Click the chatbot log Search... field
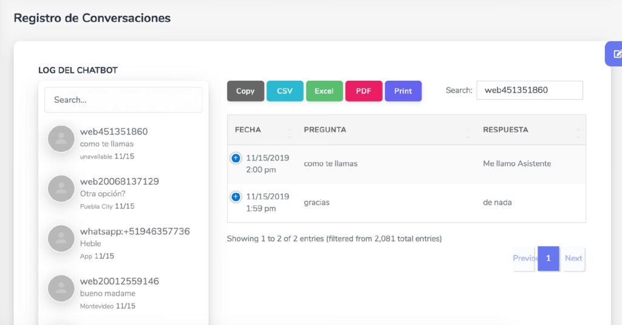Viewport: 622px width, 325px height. pos(123,100)
